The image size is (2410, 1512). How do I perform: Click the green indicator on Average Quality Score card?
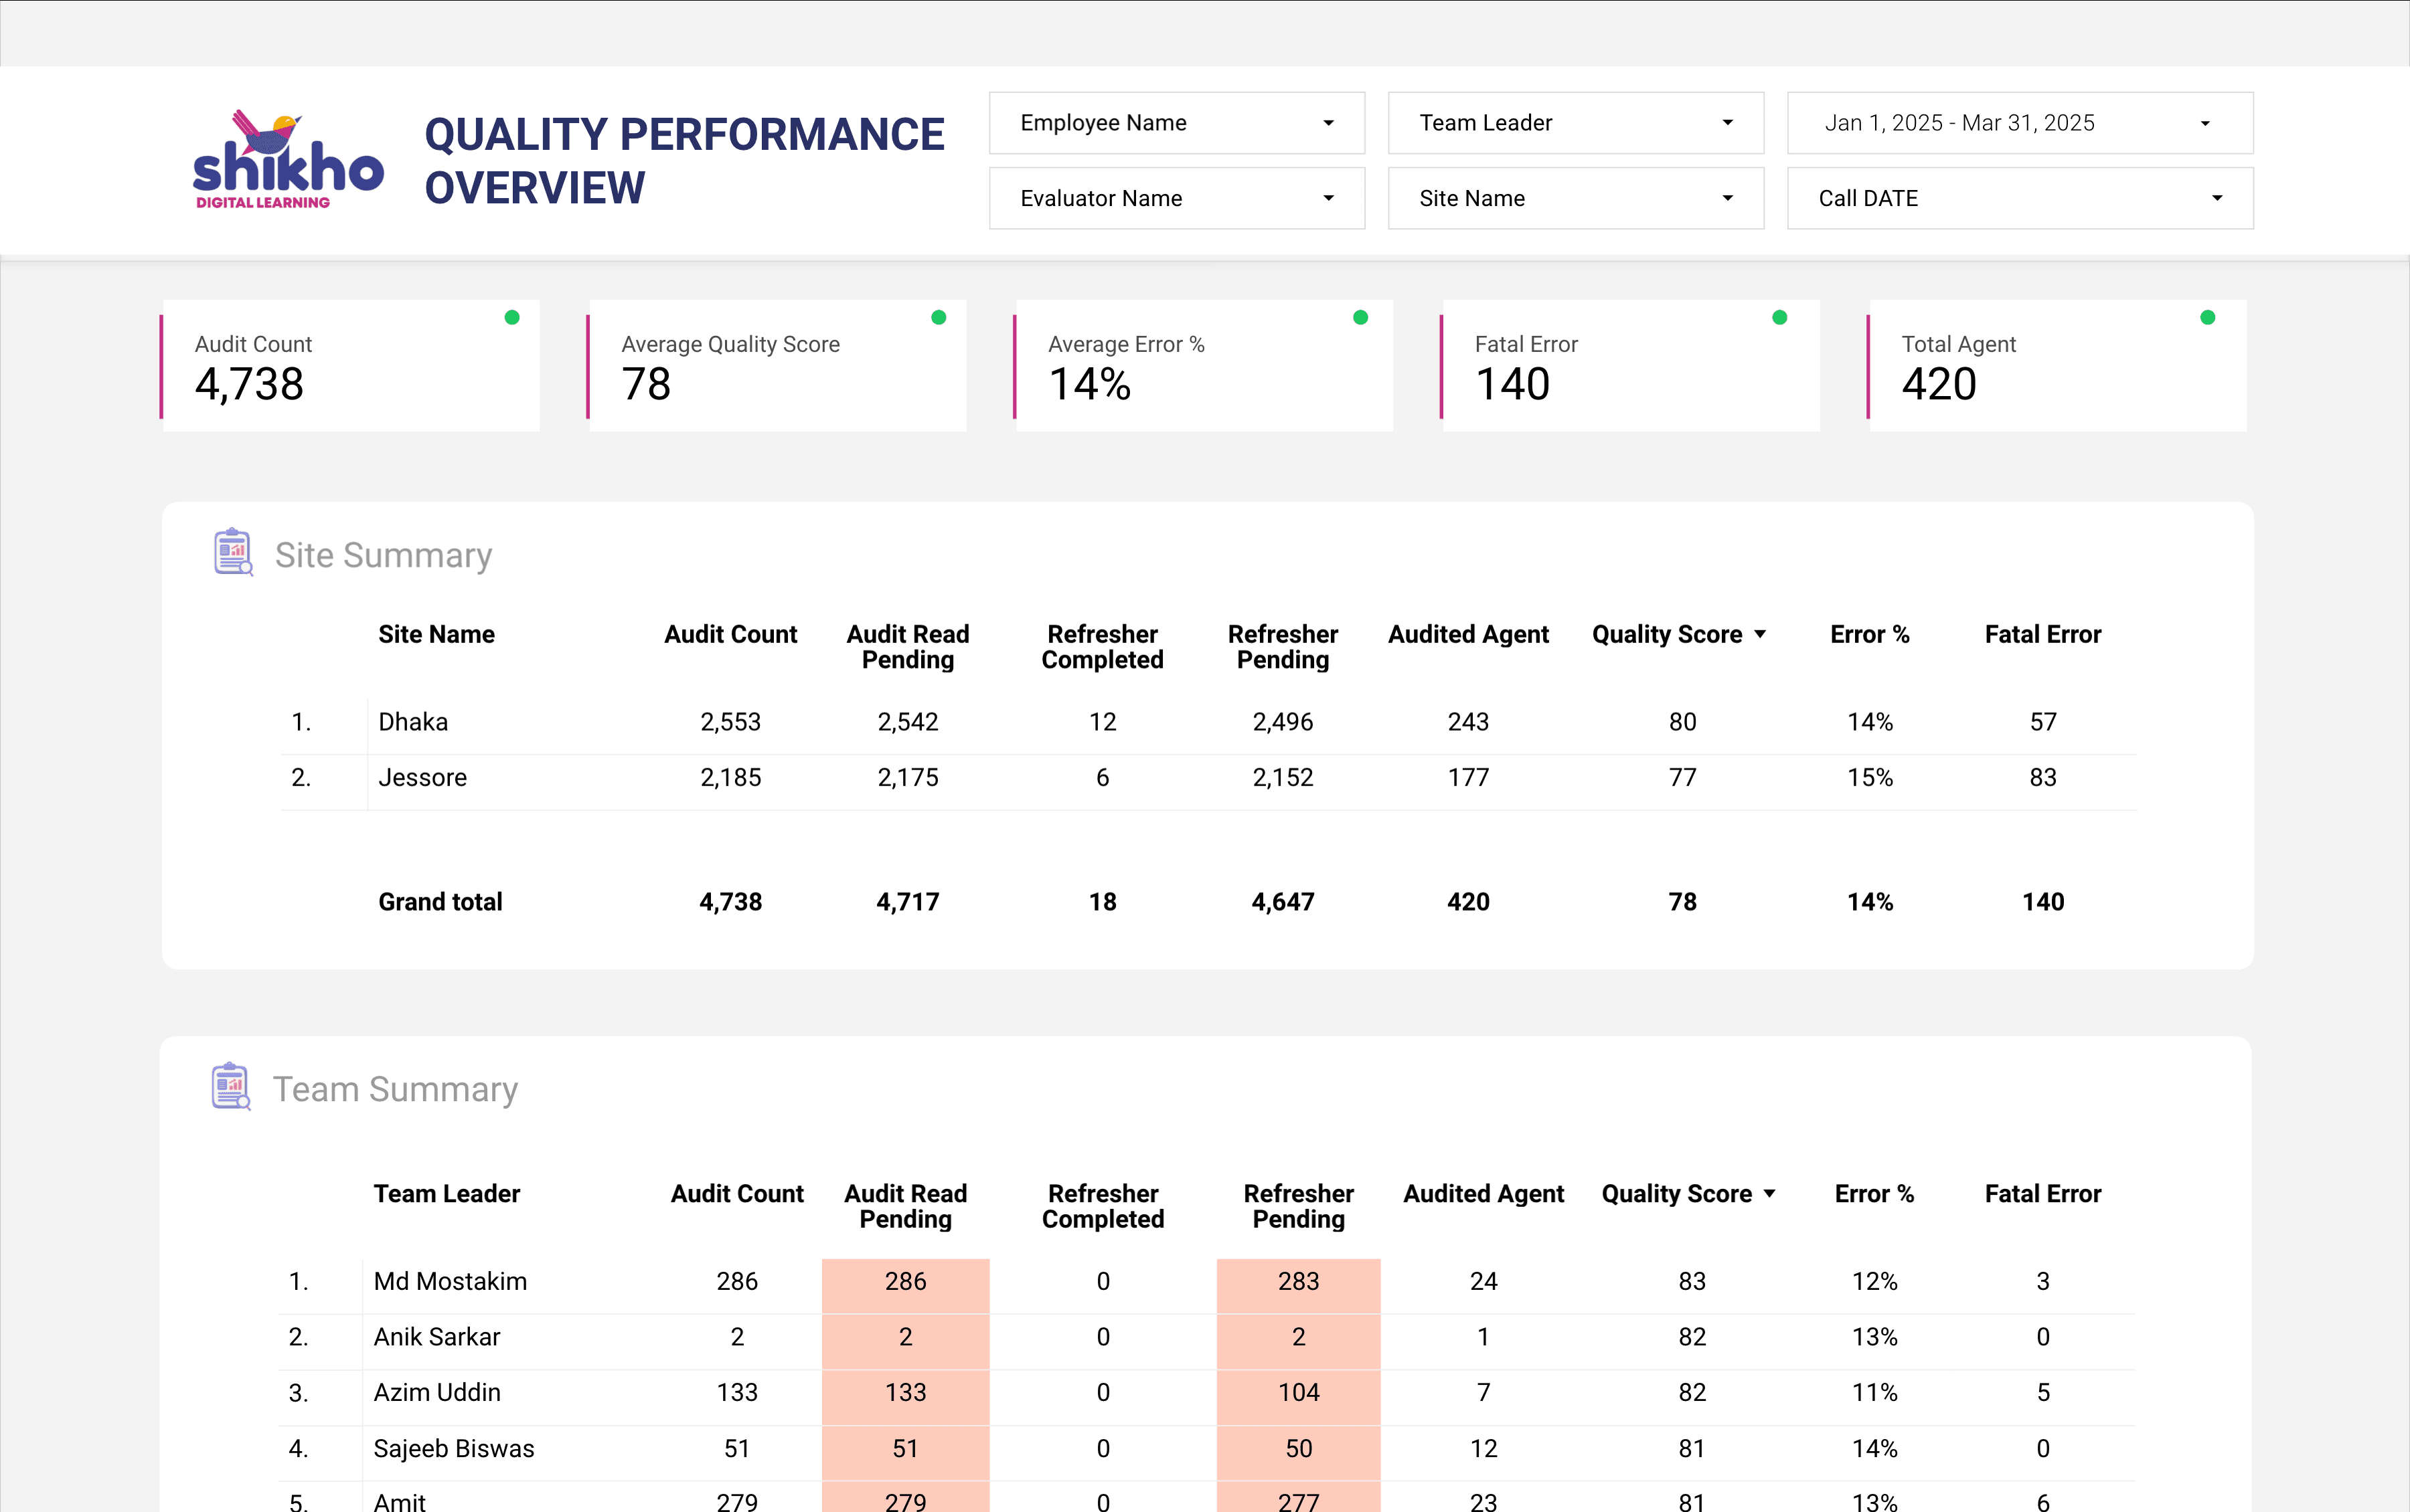click(x=939, y=317)
